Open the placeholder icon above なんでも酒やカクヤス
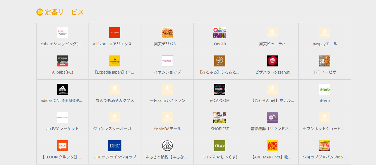This screenshot has height=165, width=376. (x=115, y=89)
